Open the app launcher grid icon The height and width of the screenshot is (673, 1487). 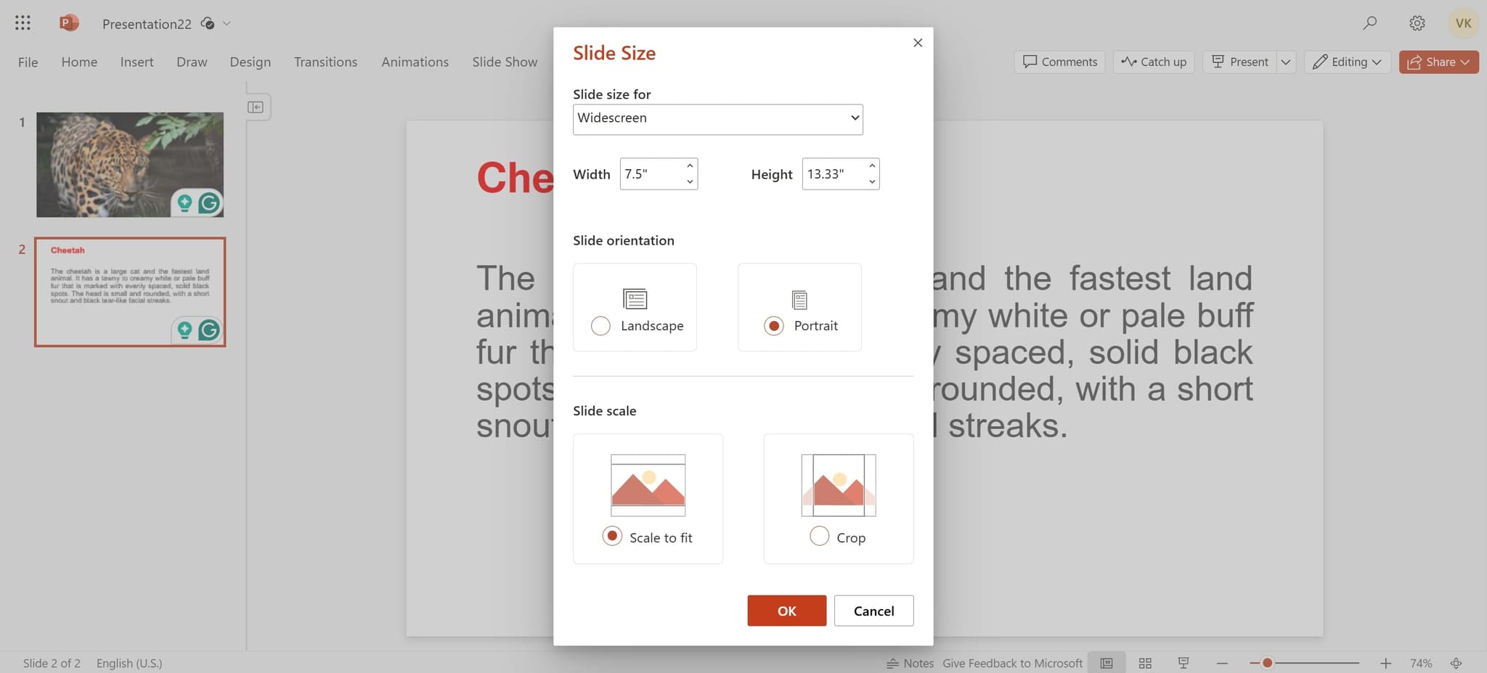click(23, 23)
